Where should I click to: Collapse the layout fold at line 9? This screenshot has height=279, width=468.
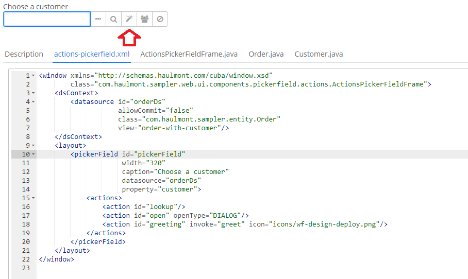click(33, 146)
